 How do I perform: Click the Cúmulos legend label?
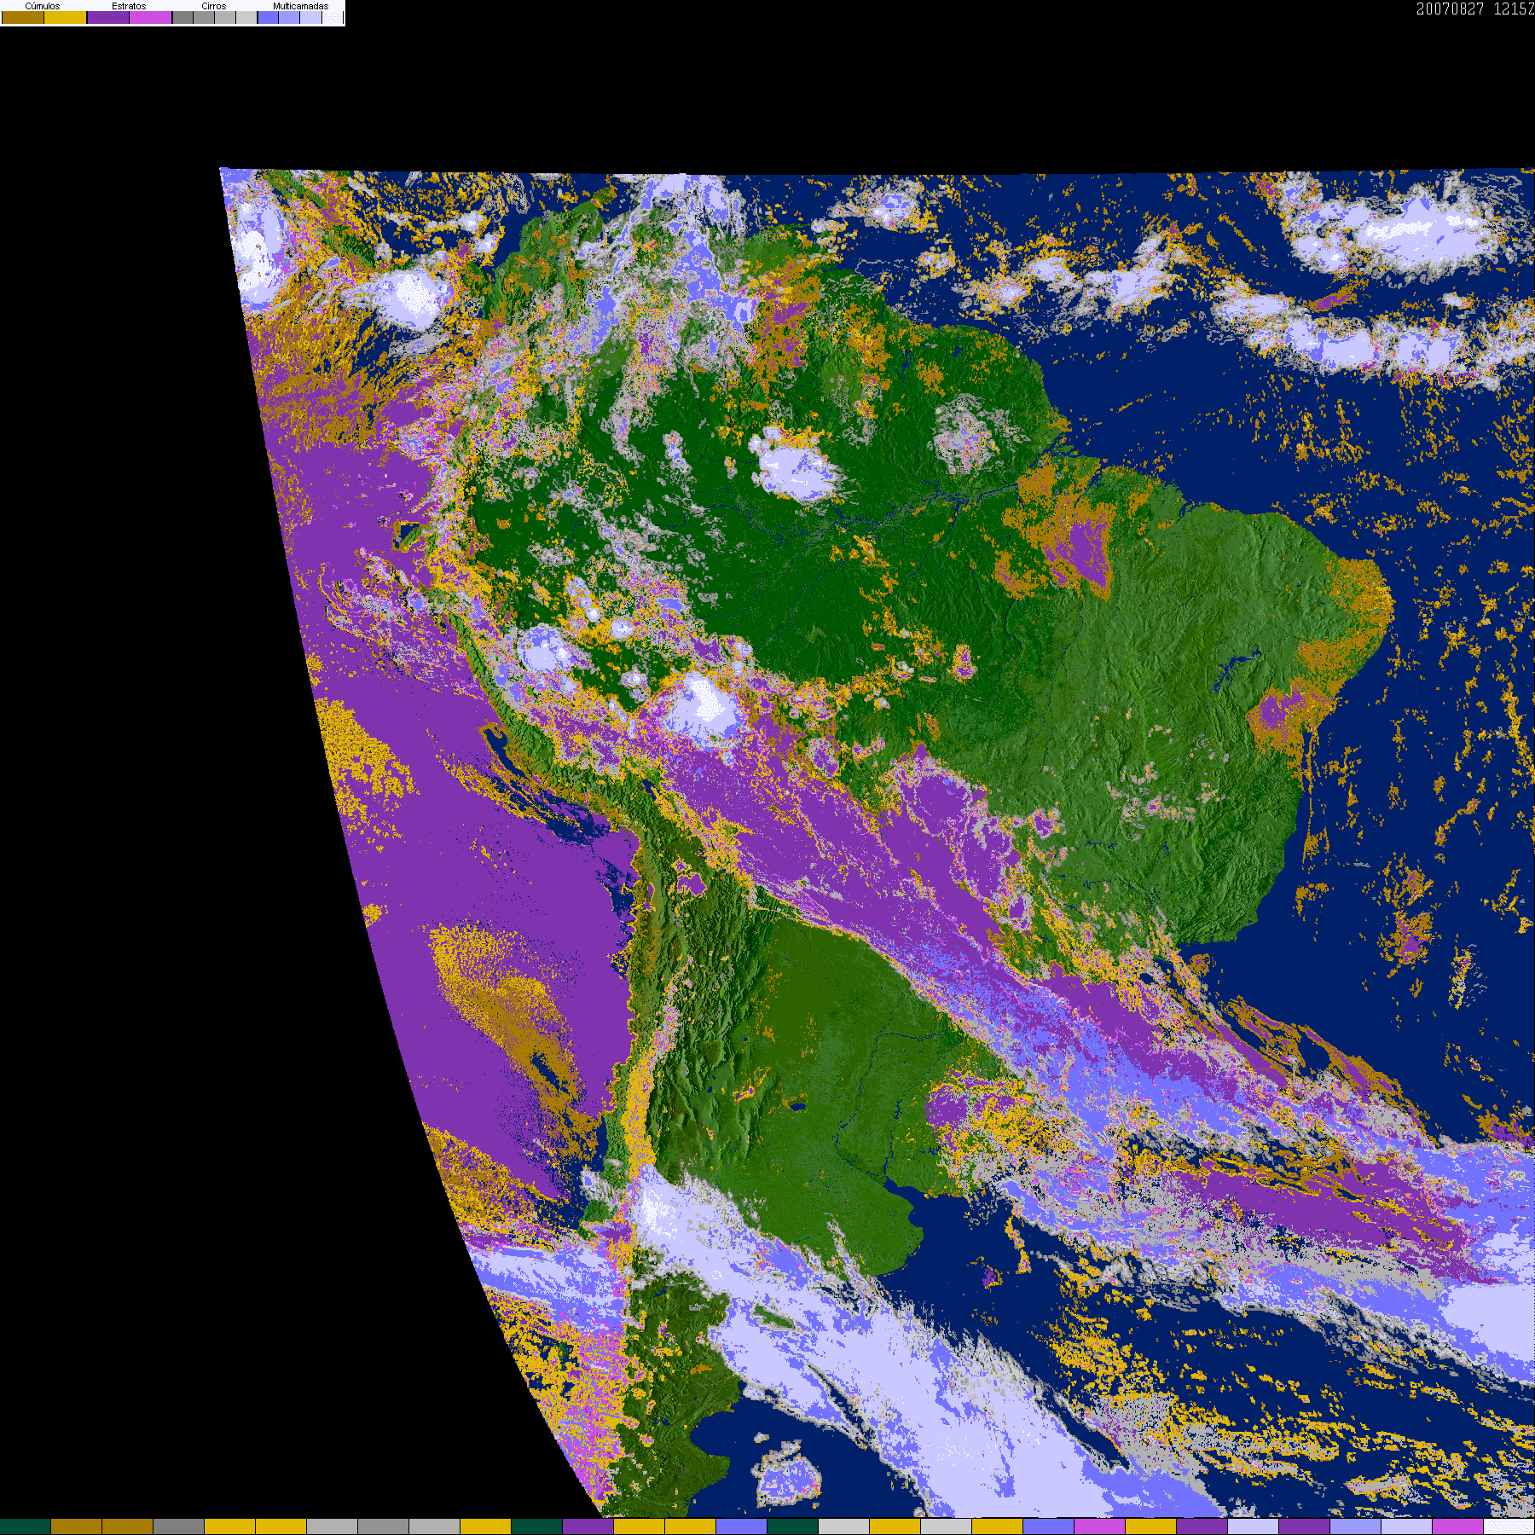point(43,6)
